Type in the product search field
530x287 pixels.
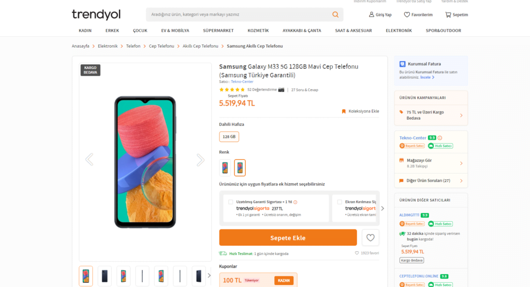click(238, 15)
